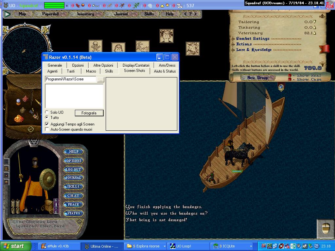The width and height of the screenshot is (335, 251).
Task: Click the green play arrow on the menu bar
Action: point(7,14)
